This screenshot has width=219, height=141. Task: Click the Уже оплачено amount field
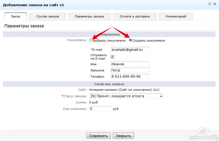pos(100,109)
